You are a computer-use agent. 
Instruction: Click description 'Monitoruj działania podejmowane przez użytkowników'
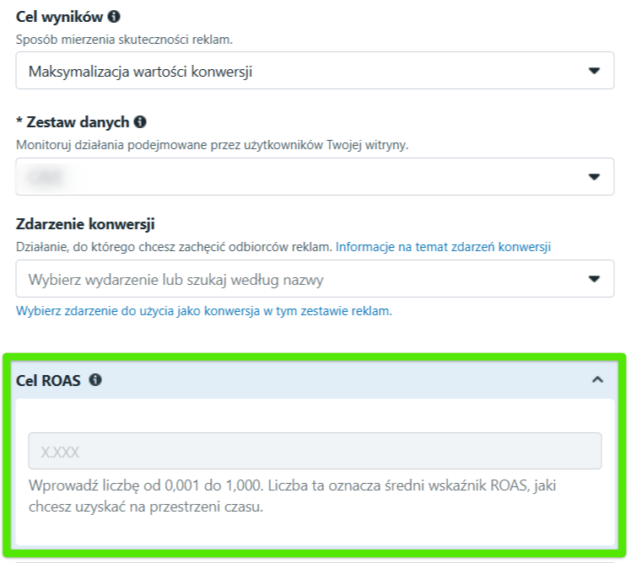point(212,145)
